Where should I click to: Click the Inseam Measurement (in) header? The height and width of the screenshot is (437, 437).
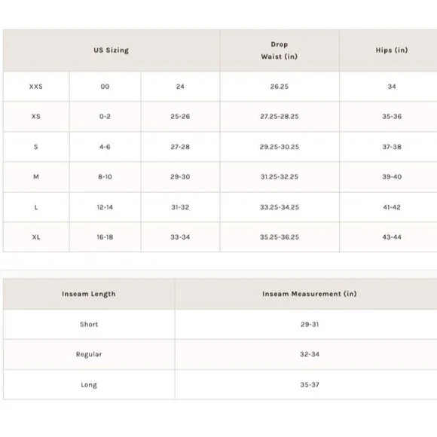coord(310,294)
